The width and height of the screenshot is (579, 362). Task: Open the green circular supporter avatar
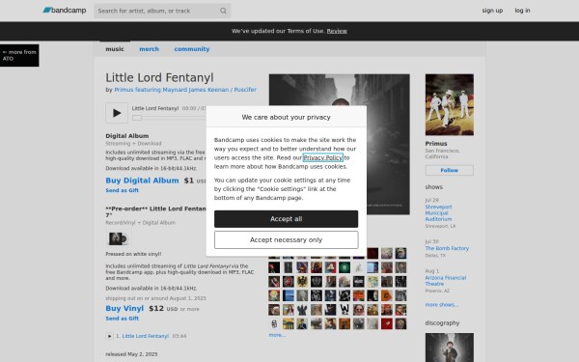(345, 267)
